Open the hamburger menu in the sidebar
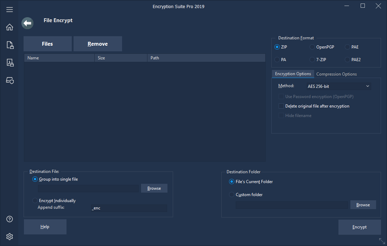This screenshot has width=387, height=246. (x=9, y=9)
